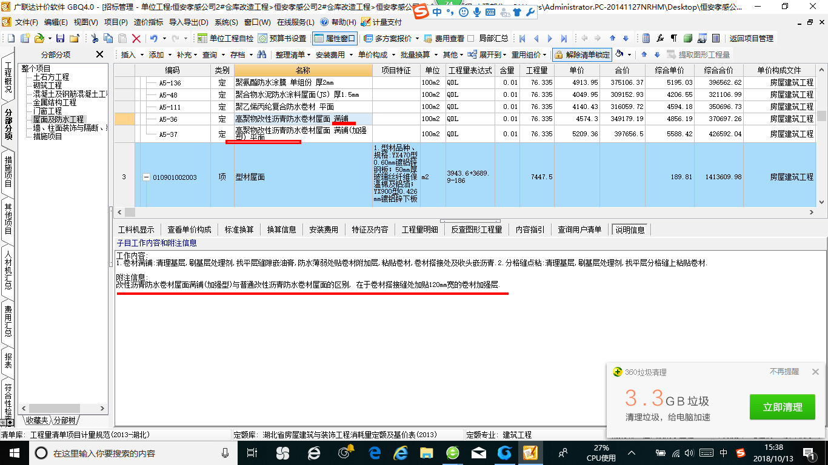Click 不再提醒 link in 360 popup

click(x=784, y=372)
